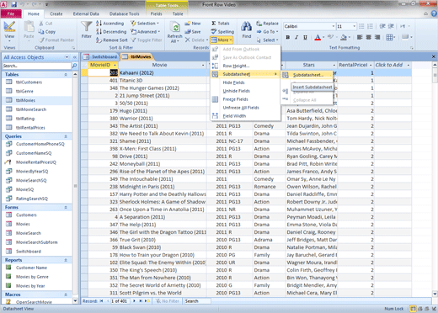The image size is (438, 313).
Task: Open the MovieSearchSQ query
Action: click(x=31, y=180)
